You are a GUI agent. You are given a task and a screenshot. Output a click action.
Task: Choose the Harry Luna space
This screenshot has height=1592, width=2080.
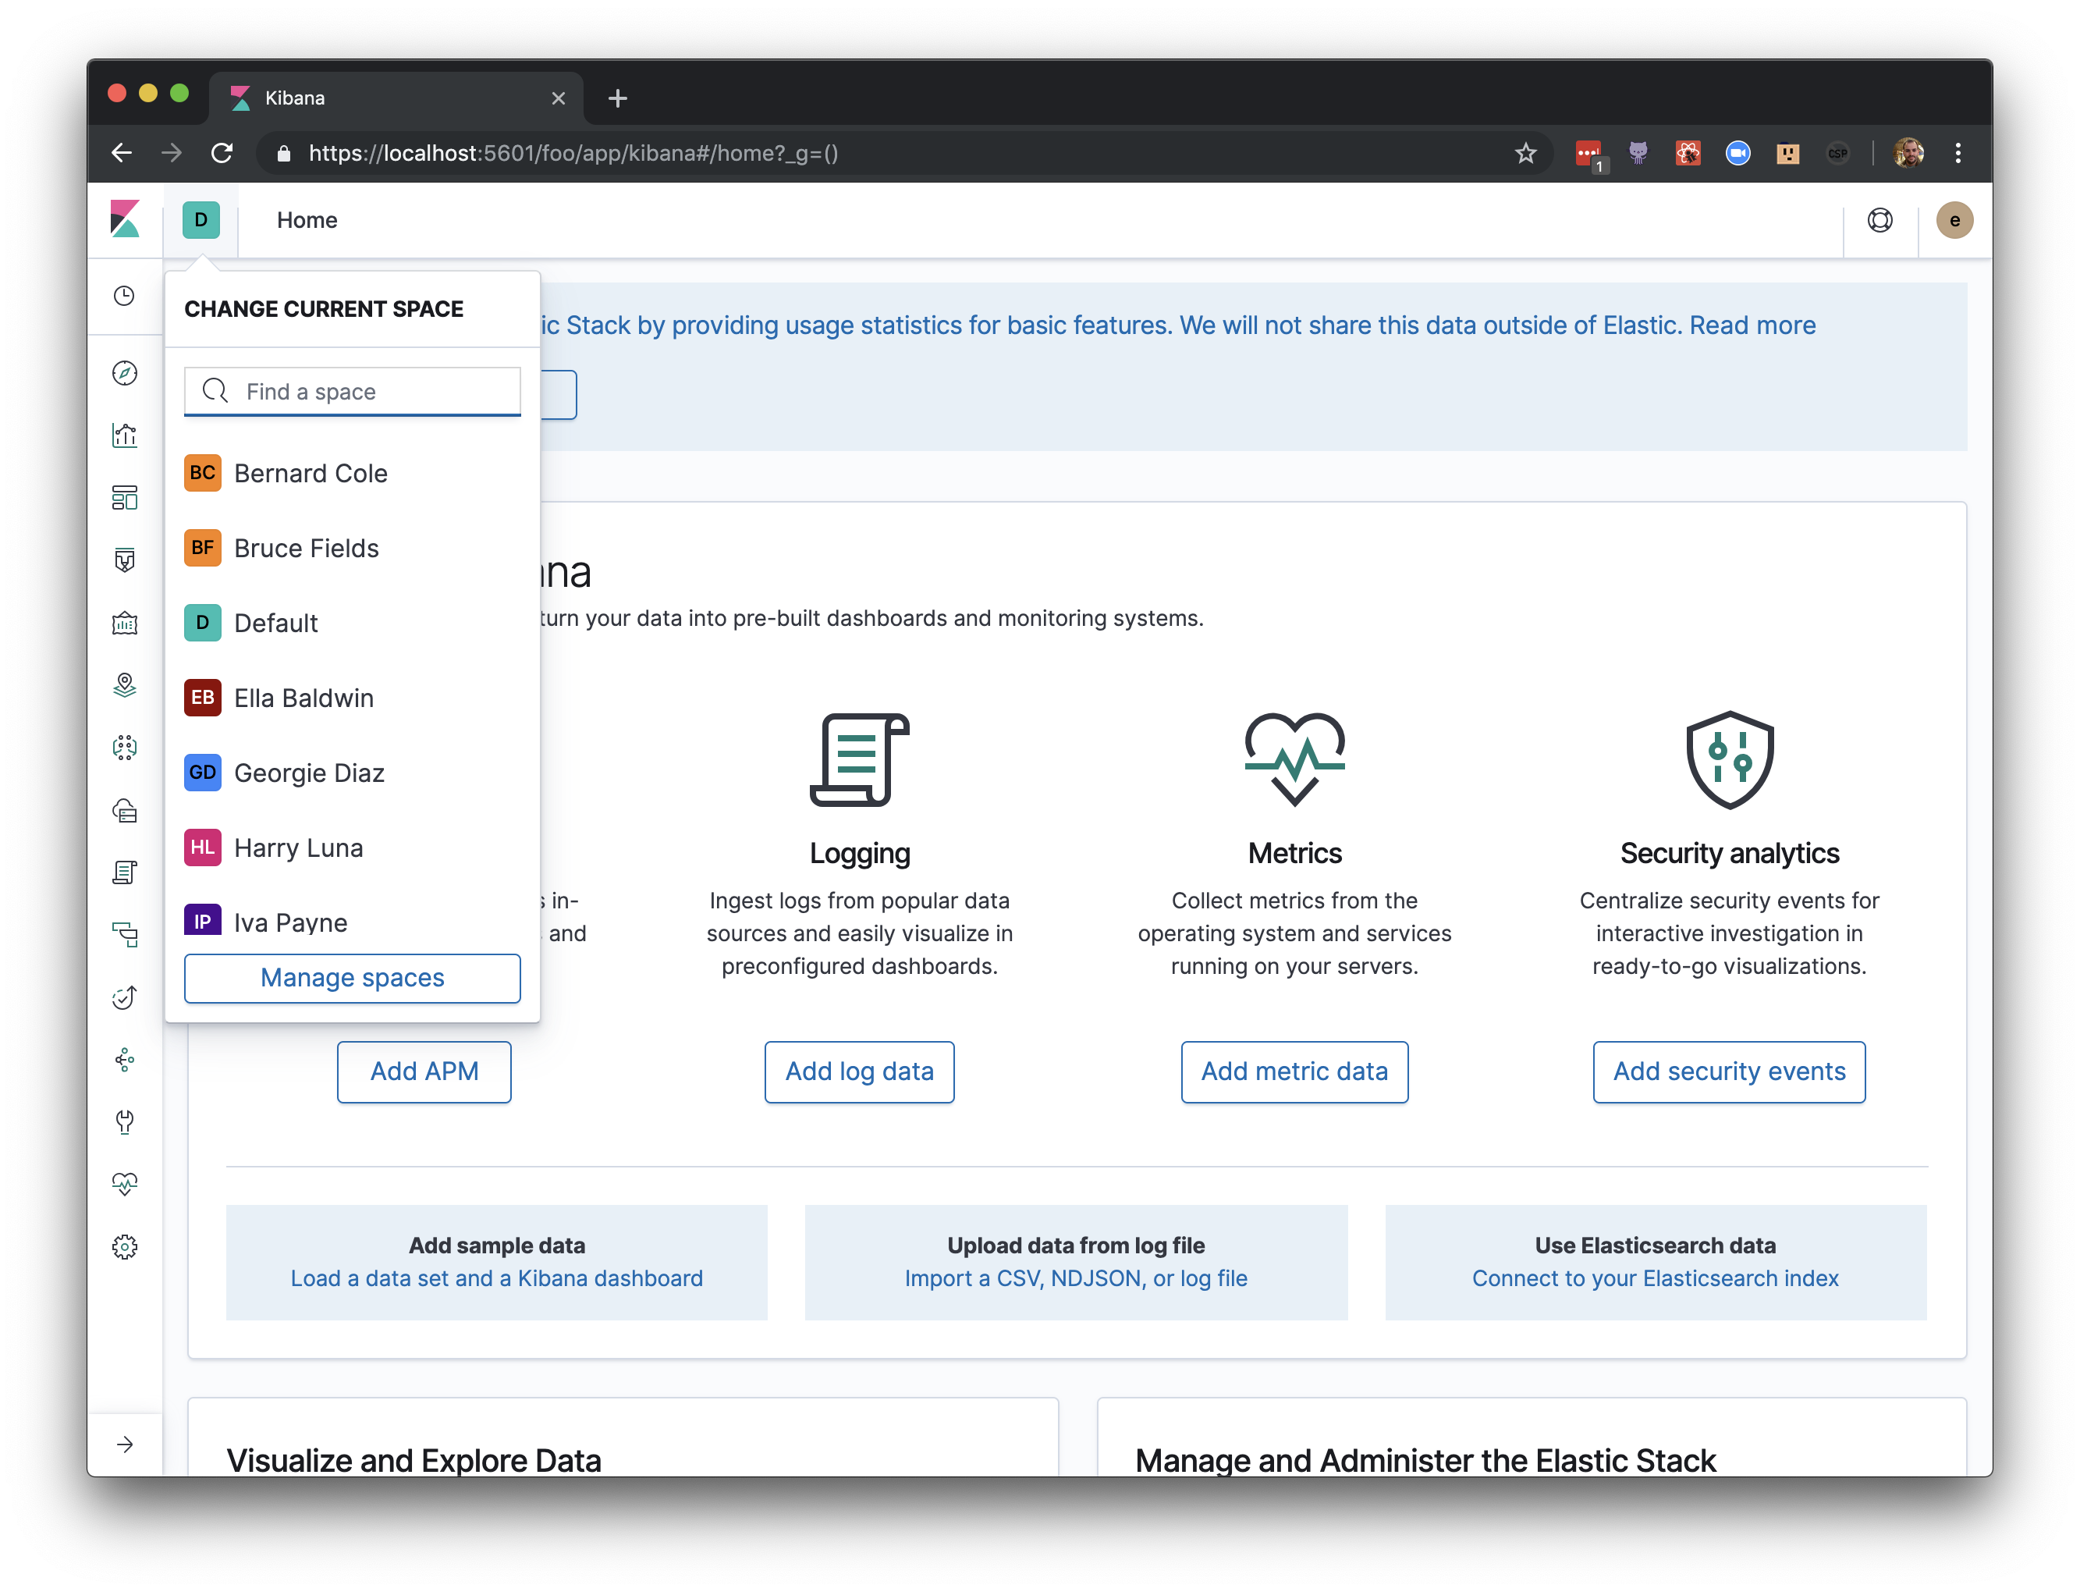click(353, 848)
